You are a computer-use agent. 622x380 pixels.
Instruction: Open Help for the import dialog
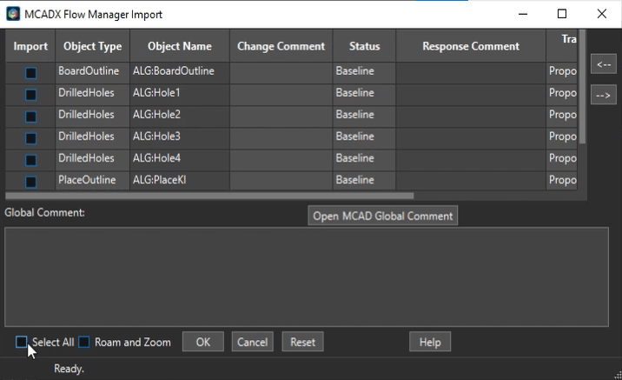click(430, 342)
